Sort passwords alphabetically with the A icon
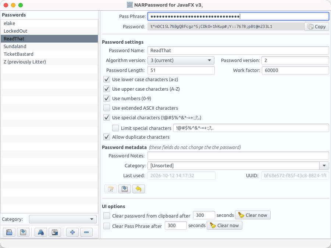Image resolution: width=331 pixels, height=248 pixels. 41,232
